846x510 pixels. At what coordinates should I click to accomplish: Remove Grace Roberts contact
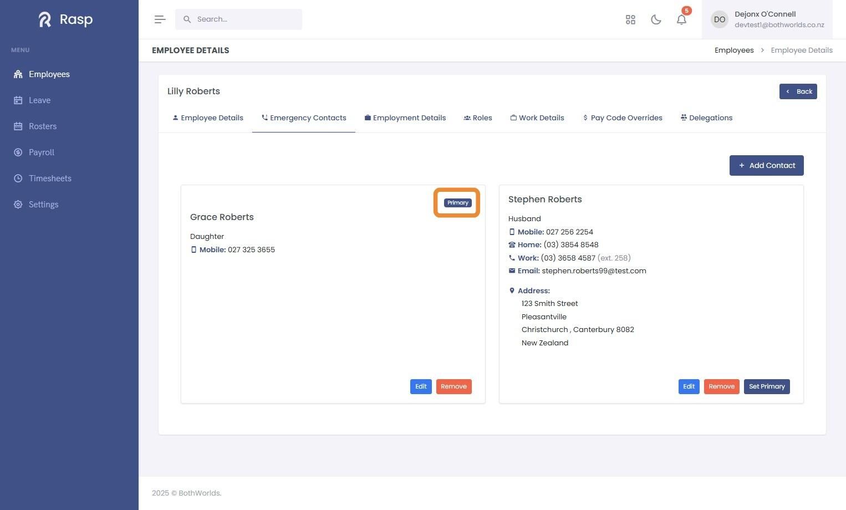[453, 386]
